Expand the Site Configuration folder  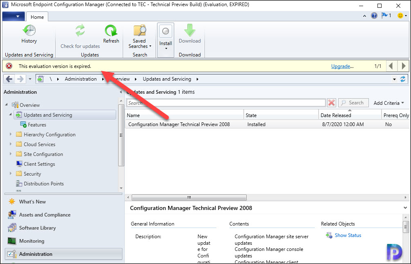[x=11, y=154]
